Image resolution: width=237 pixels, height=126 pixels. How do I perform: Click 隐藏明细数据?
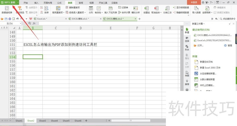[181, 12]
